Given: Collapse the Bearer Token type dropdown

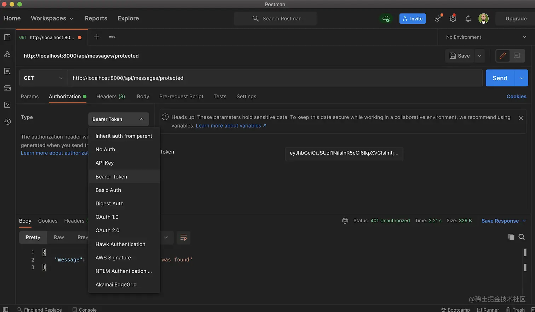Looking at the screenshot, I should 119,119.
